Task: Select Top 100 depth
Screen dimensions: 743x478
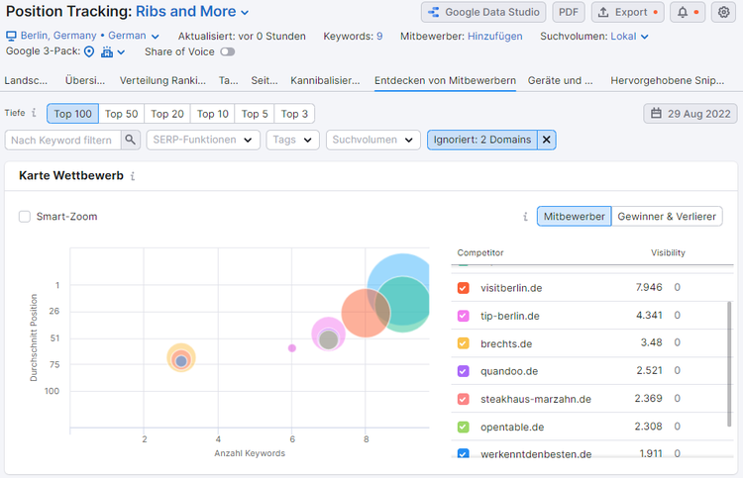Action: tap(72, 114)
